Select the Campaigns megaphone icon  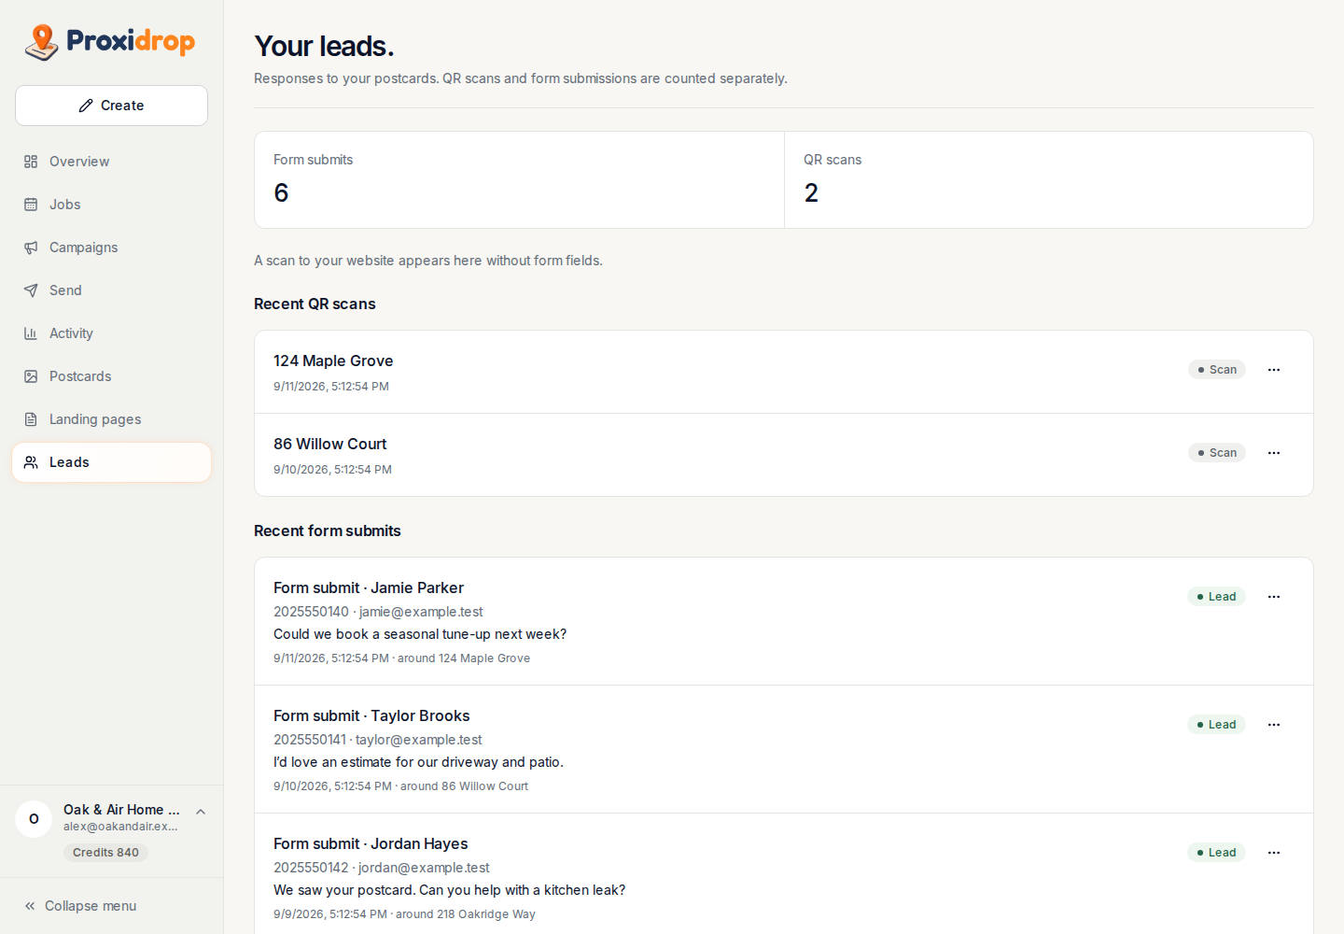coord(31,248)
